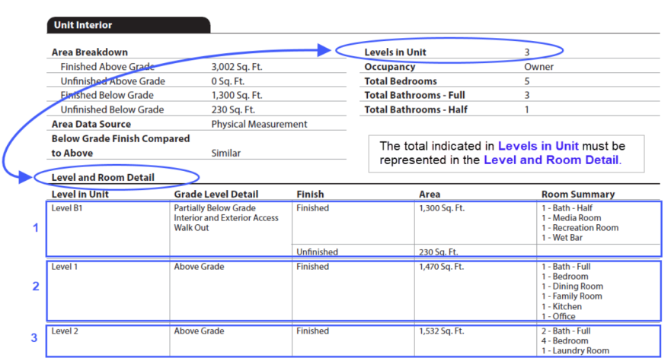The height and width of the screenshot is (364, 671).
Task: Select the 0 Sq. Ft. value
Action: coord(228,81)
